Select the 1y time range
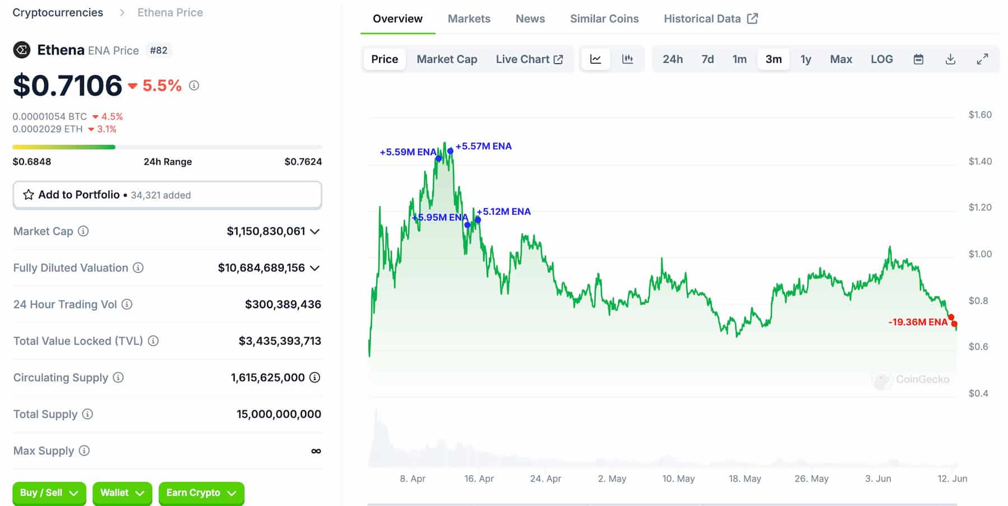This screenshot has height=506, width=1008. 806,59
